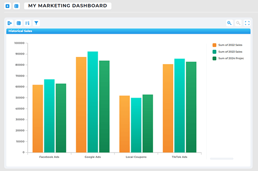The width and height of the screenshot is (258, 171).
Task: Click the Facebook Ads axis label
Action: (x=49, y=157)
